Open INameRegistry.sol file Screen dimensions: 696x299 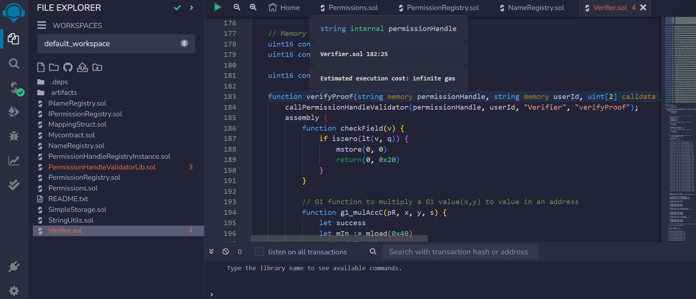pos(77,103)
